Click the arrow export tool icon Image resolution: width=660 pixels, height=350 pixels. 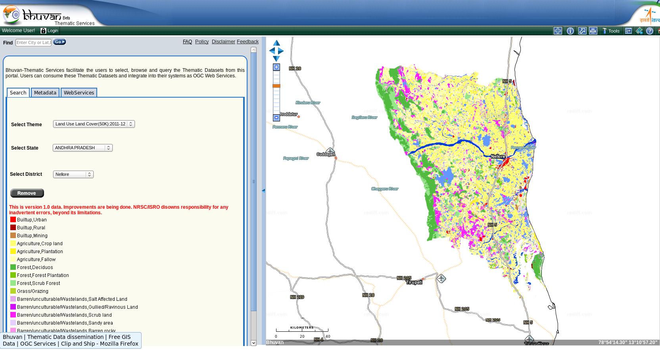582,31
